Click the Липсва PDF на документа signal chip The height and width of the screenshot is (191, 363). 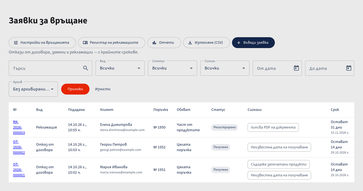coord(273,127)
